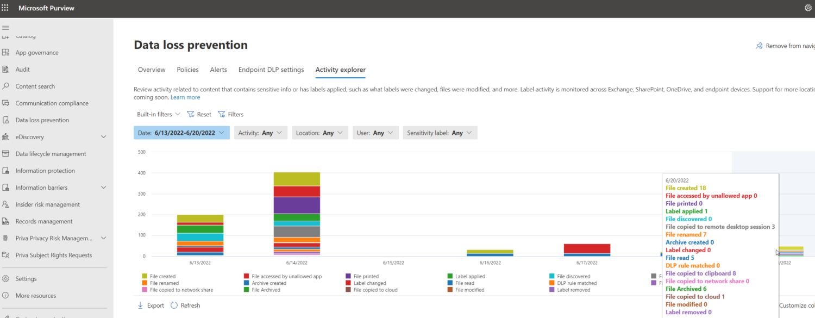Click the Learn more link
The width and height of the screenshot is (815, 318).
coord(185,97)
